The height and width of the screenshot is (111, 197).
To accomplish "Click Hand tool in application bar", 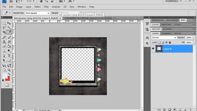I will point(41,1).
